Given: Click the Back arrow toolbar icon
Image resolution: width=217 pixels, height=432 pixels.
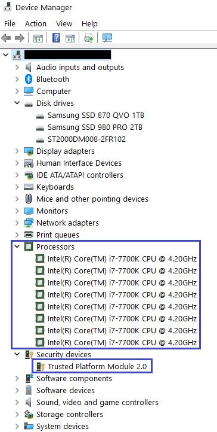Looking at the screenshot, I should pyautogui.click(x=7, y=38).
